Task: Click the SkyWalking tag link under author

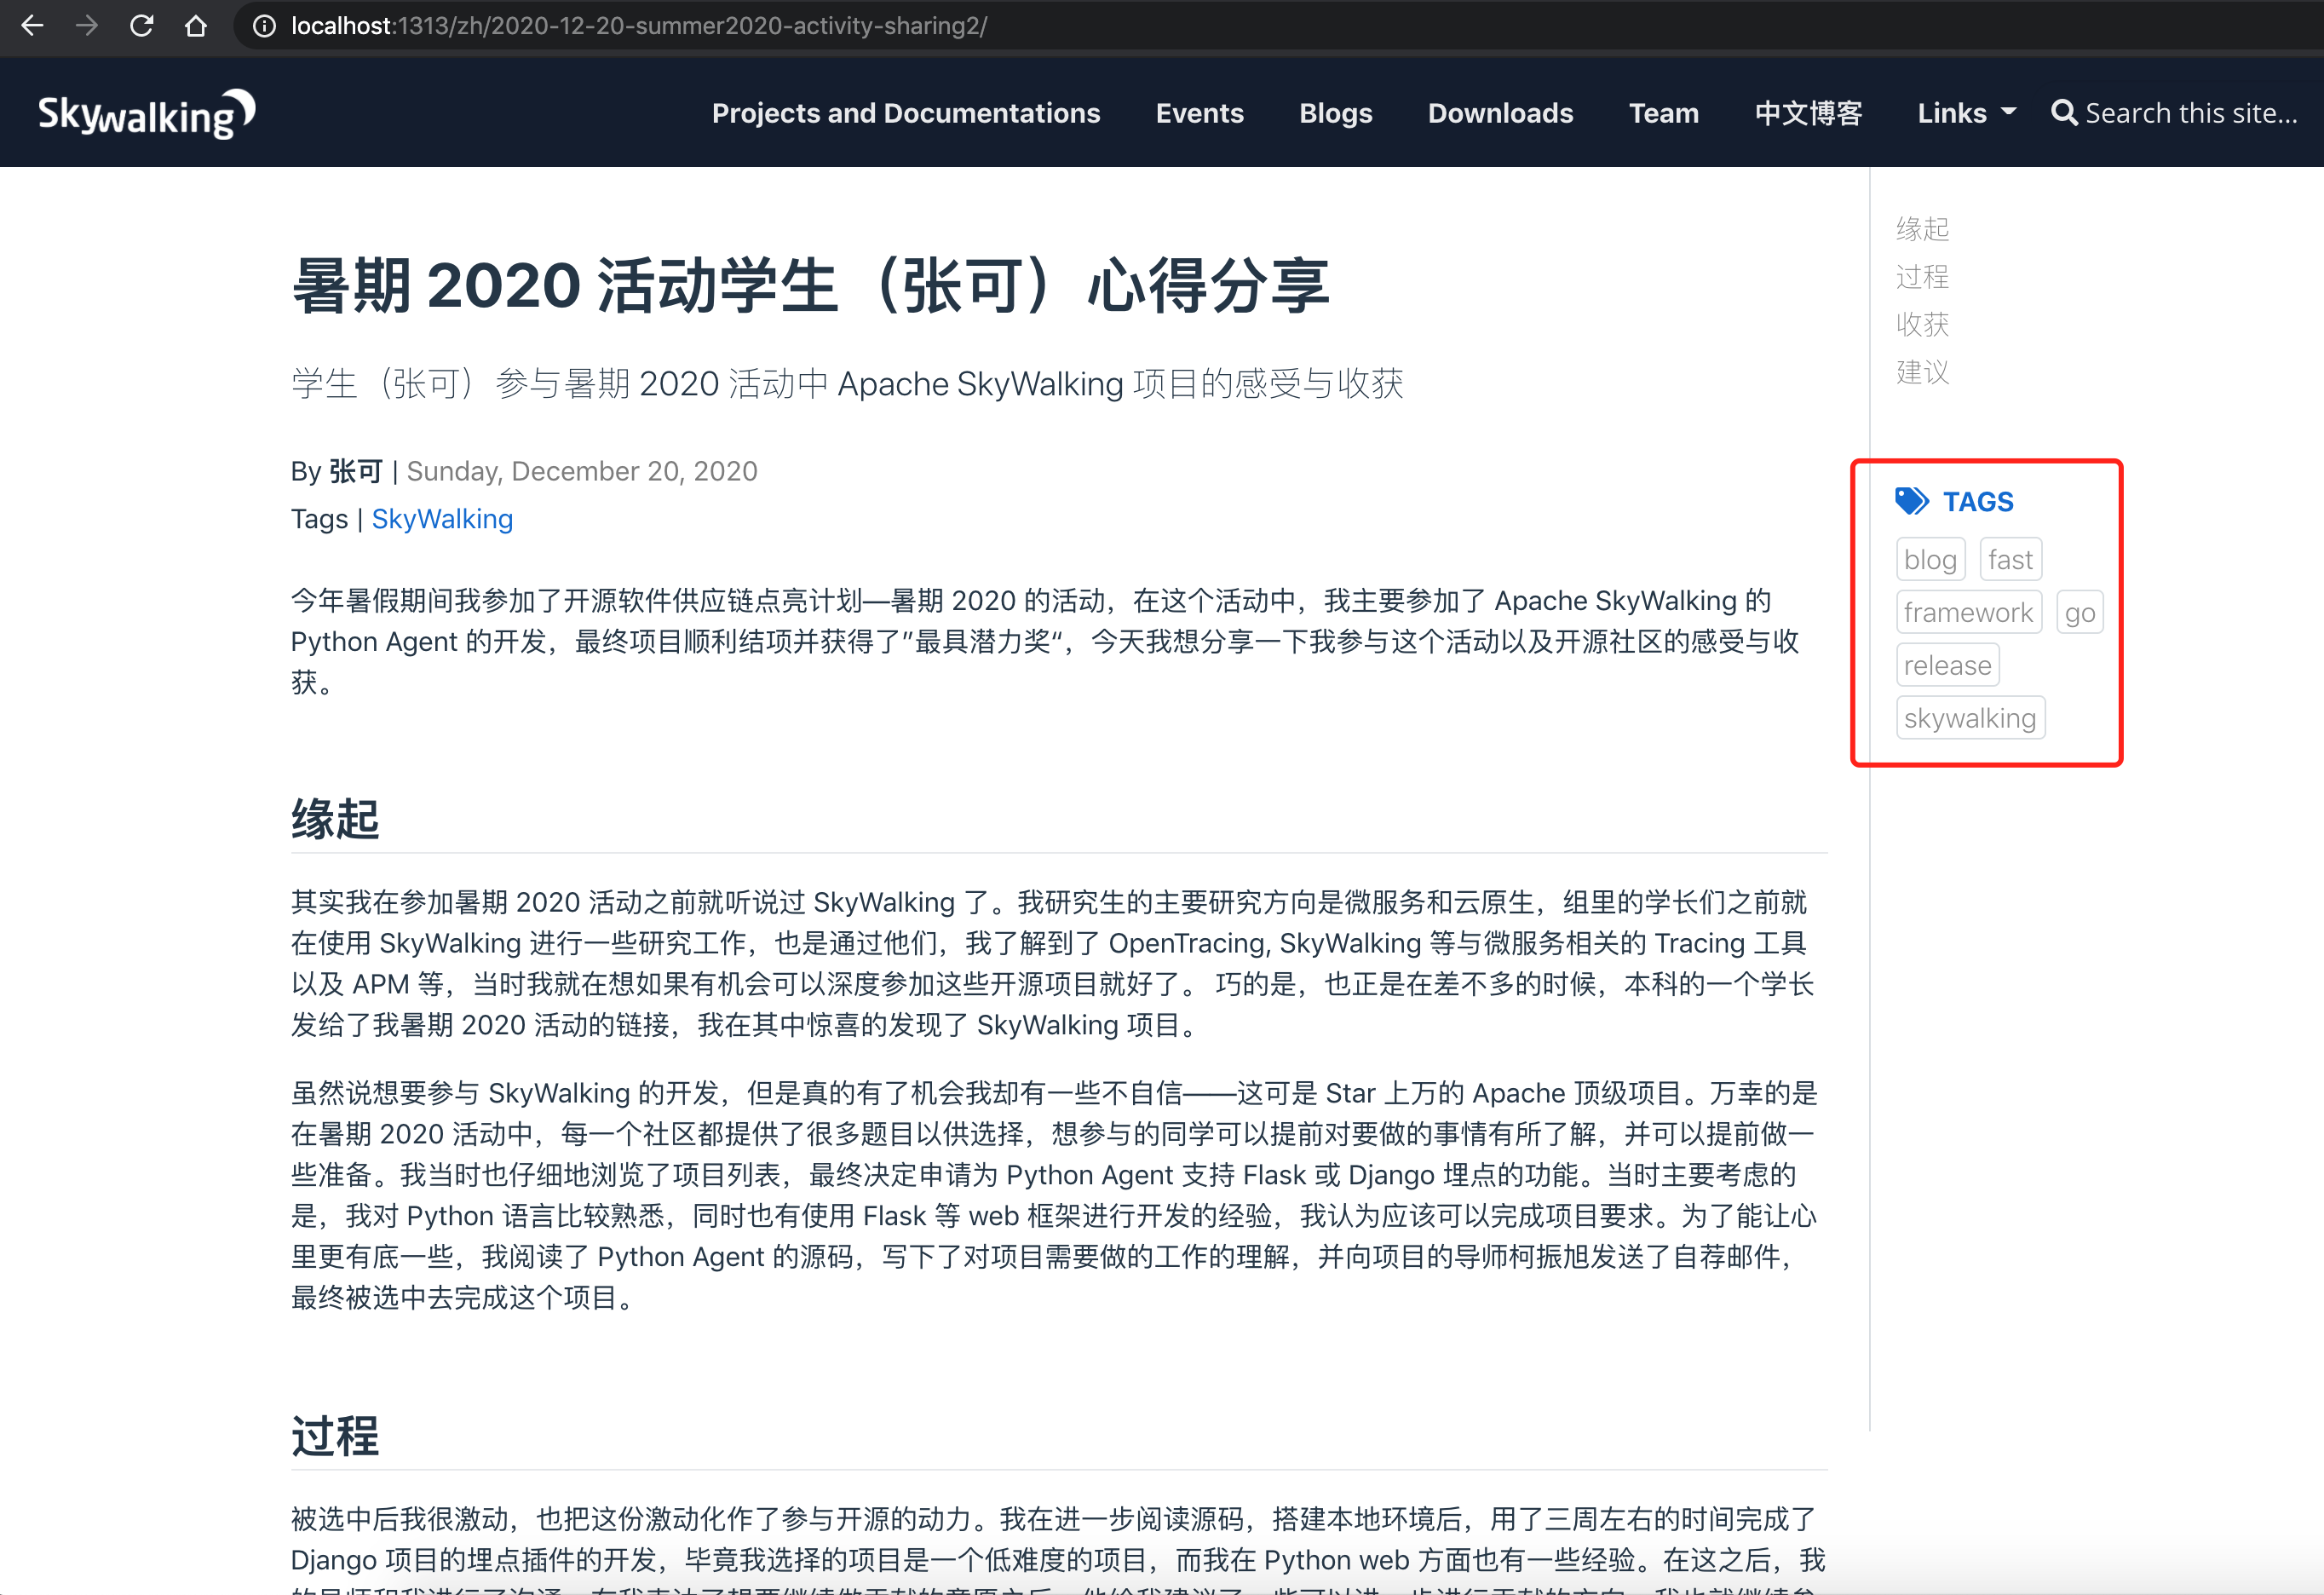Action: coord(442,519)
